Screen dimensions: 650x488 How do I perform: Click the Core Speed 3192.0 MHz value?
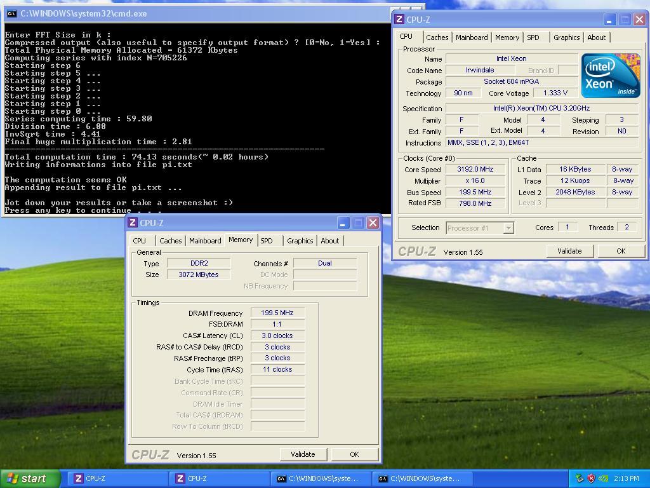(x=475, y=169)
